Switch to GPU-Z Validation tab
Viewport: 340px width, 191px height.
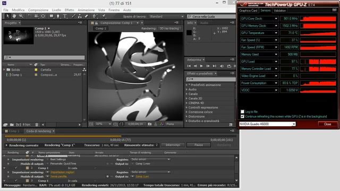click(x=280, y=11)
